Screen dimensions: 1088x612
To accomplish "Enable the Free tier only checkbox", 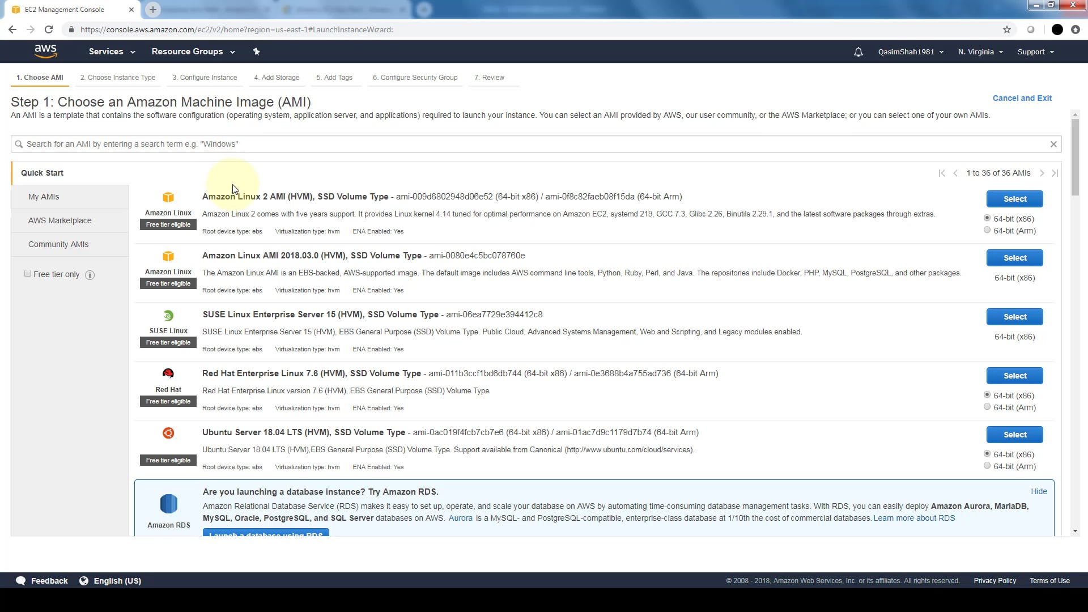I will [27, 273].
